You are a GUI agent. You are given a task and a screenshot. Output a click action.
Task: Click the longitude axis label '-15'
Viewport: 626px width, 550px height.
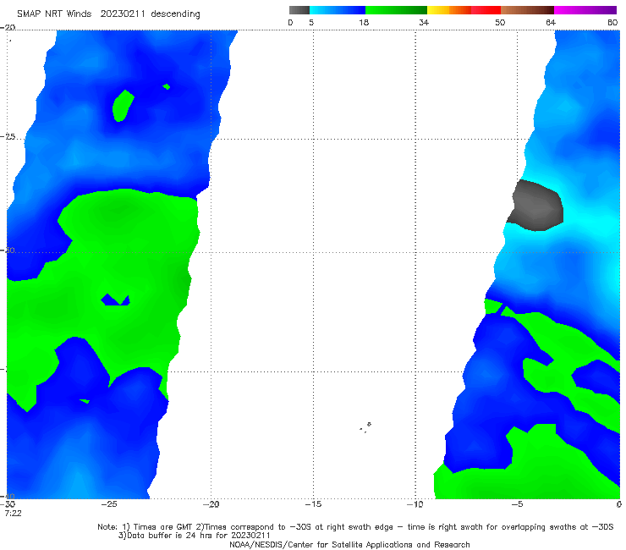coord(313,504)
